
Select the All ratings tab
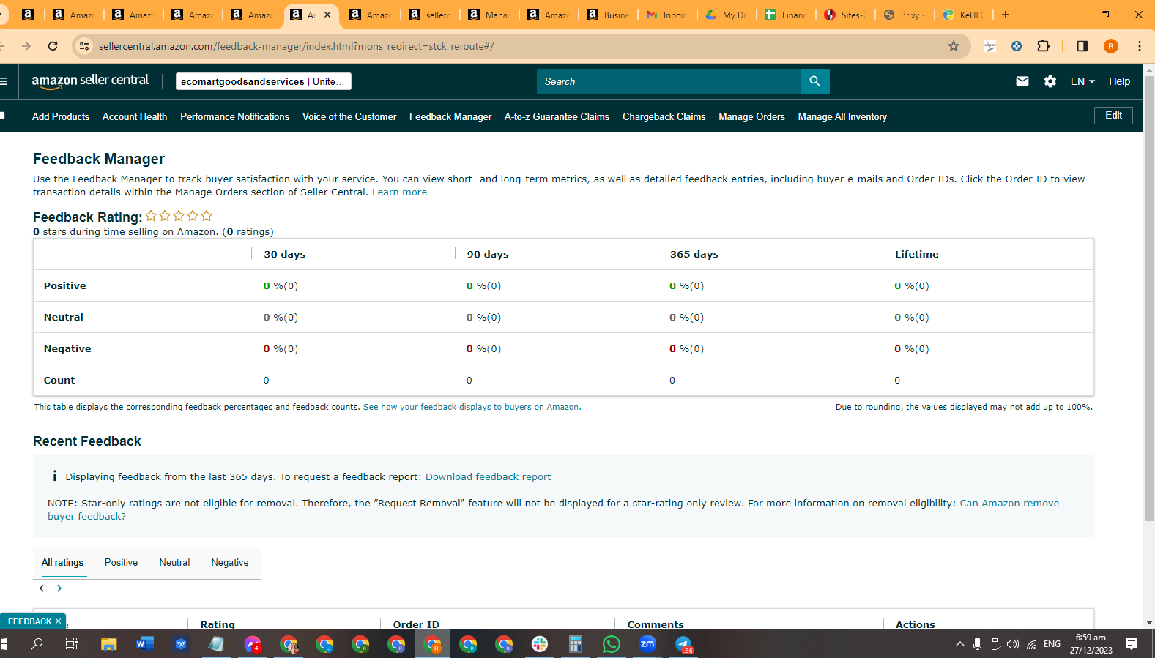[62, 562]
